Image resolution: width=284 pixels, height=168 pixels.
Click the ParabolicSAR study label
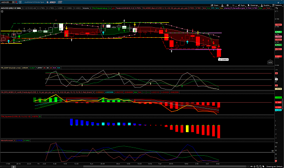pos(125,8)
